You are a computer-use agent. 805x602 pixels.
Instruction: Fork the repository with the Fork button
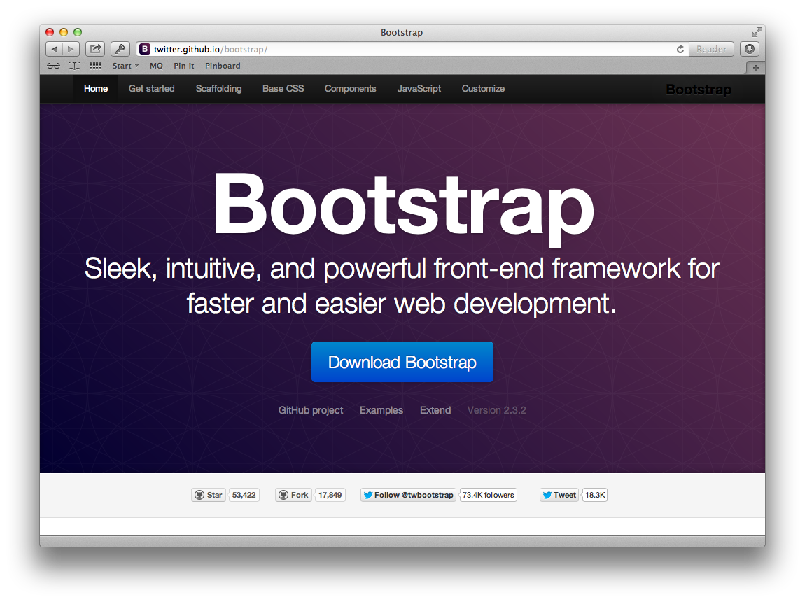tap(294, 495)
